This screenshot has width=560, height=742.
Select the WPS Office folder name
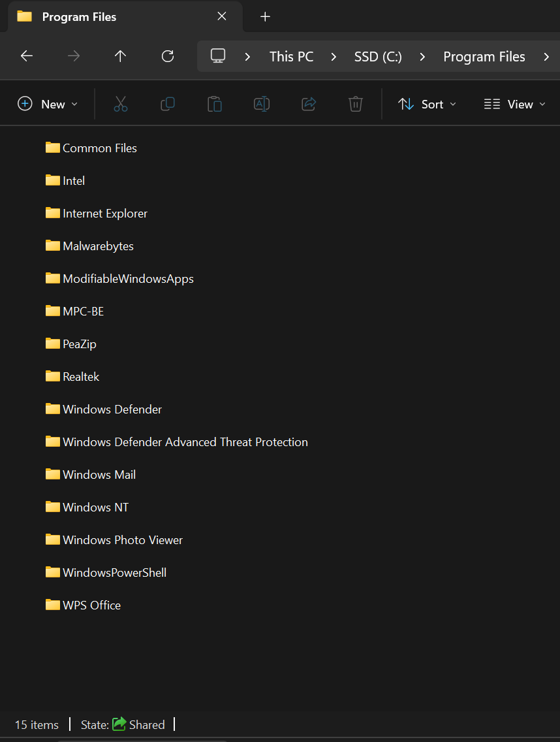point(92,605)
